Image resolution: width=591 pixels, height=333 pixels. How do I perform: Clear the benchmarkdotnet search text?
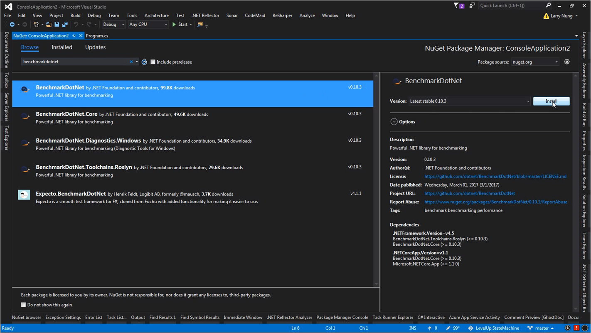(x=131, y=62)
